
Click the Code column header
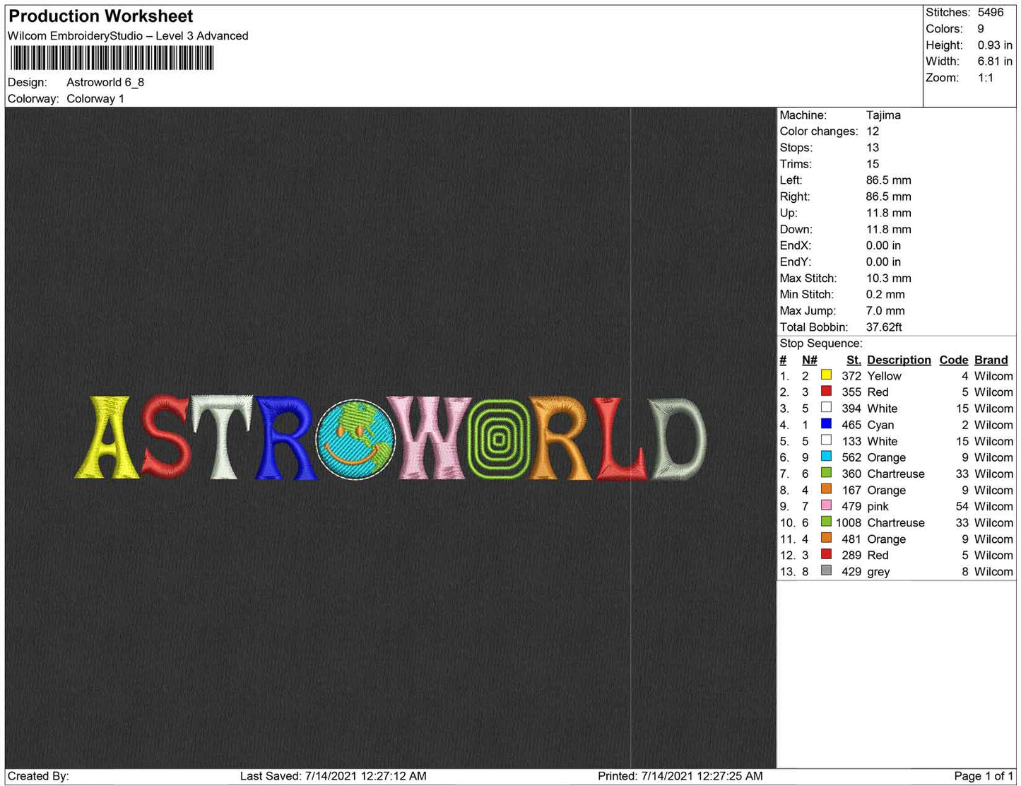coord(953,360)
